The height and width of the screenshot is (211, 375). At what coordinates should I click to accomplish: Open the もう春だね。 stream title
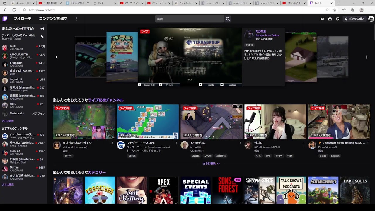click(198, 143)
